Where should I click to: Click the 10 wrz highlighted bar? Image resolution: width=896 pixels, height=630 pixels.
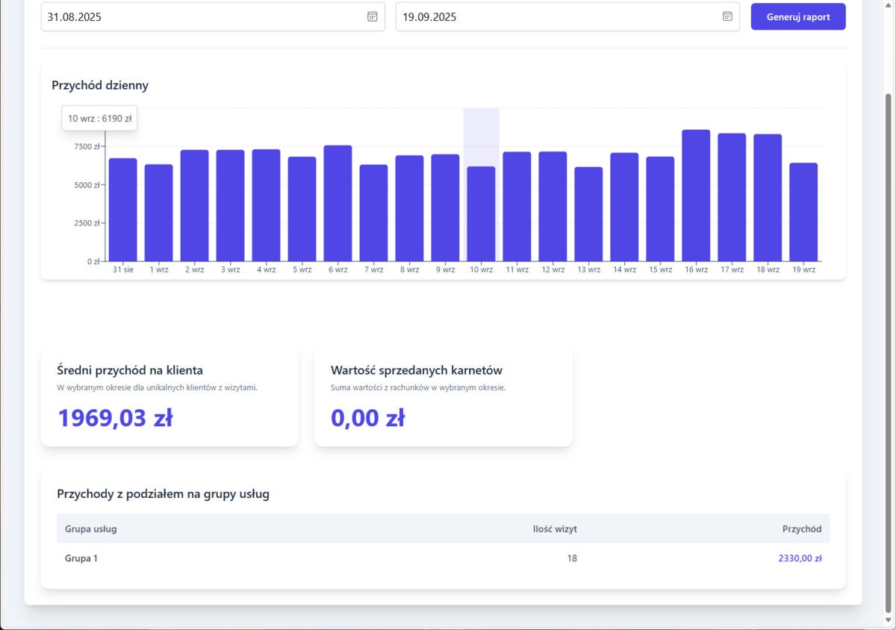click(481, 213)
